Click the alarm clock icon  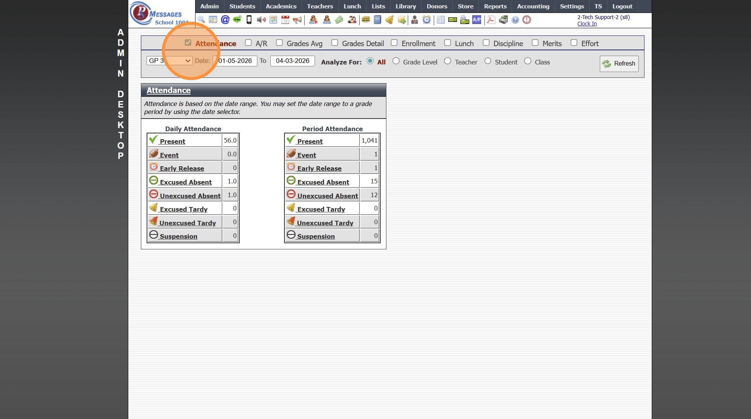point(426,20)
